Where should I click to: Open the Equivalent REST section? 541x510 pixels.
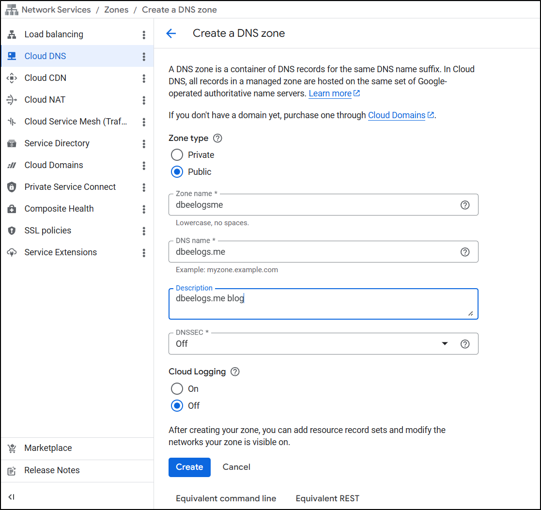[x=327, y=498]
